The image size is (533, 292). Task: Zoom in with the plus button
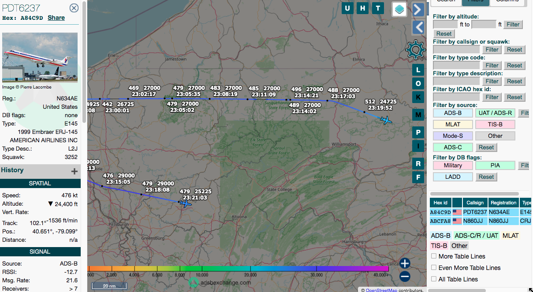click(x=405, y=263)
